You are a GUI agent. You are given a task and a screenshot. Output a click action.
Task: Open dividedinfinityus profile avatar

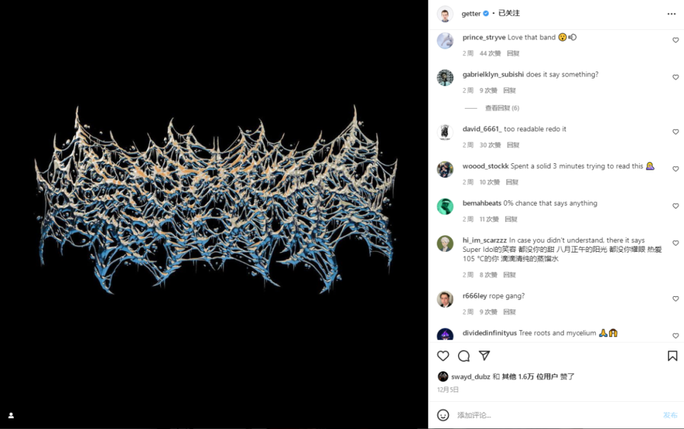[445, 335]
